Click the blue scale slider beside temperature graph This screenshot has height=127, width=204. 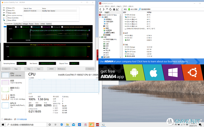point(5,27)
